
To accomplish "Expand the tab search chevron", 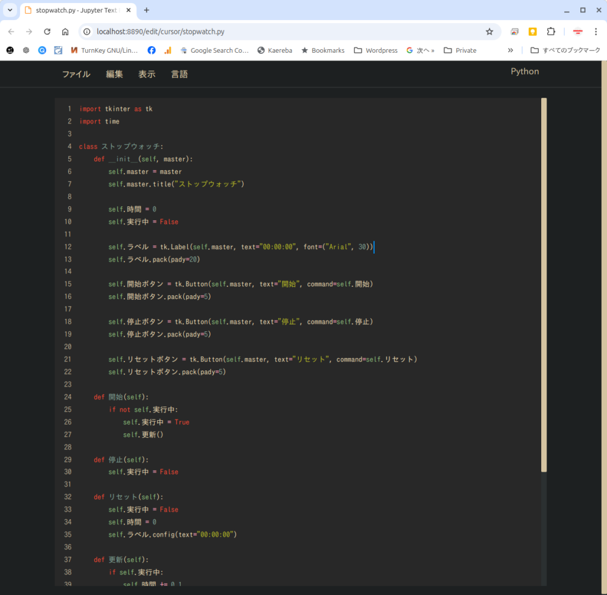I will tap(10, 10).
